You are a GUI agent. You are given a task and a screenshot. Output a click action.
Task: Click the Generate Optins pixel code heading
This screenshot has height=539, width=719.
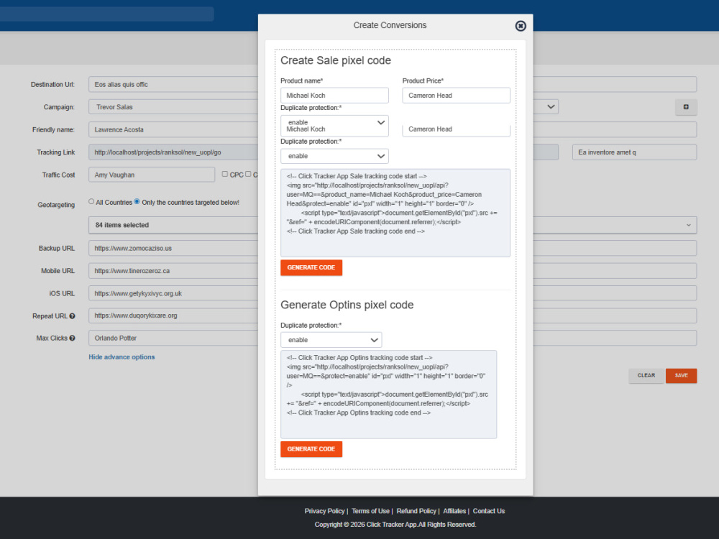[347, 305]
